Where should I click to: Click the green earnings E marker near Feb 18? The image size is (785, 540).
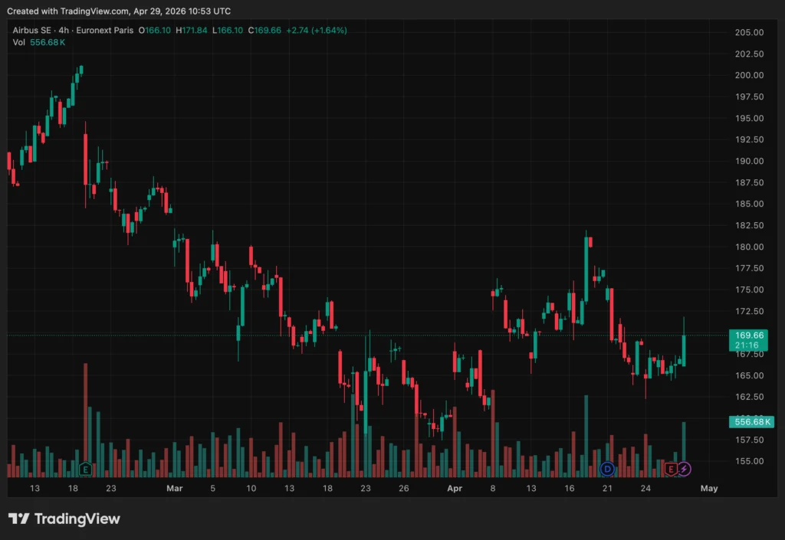pyautogui.click(x=86, y=468)
